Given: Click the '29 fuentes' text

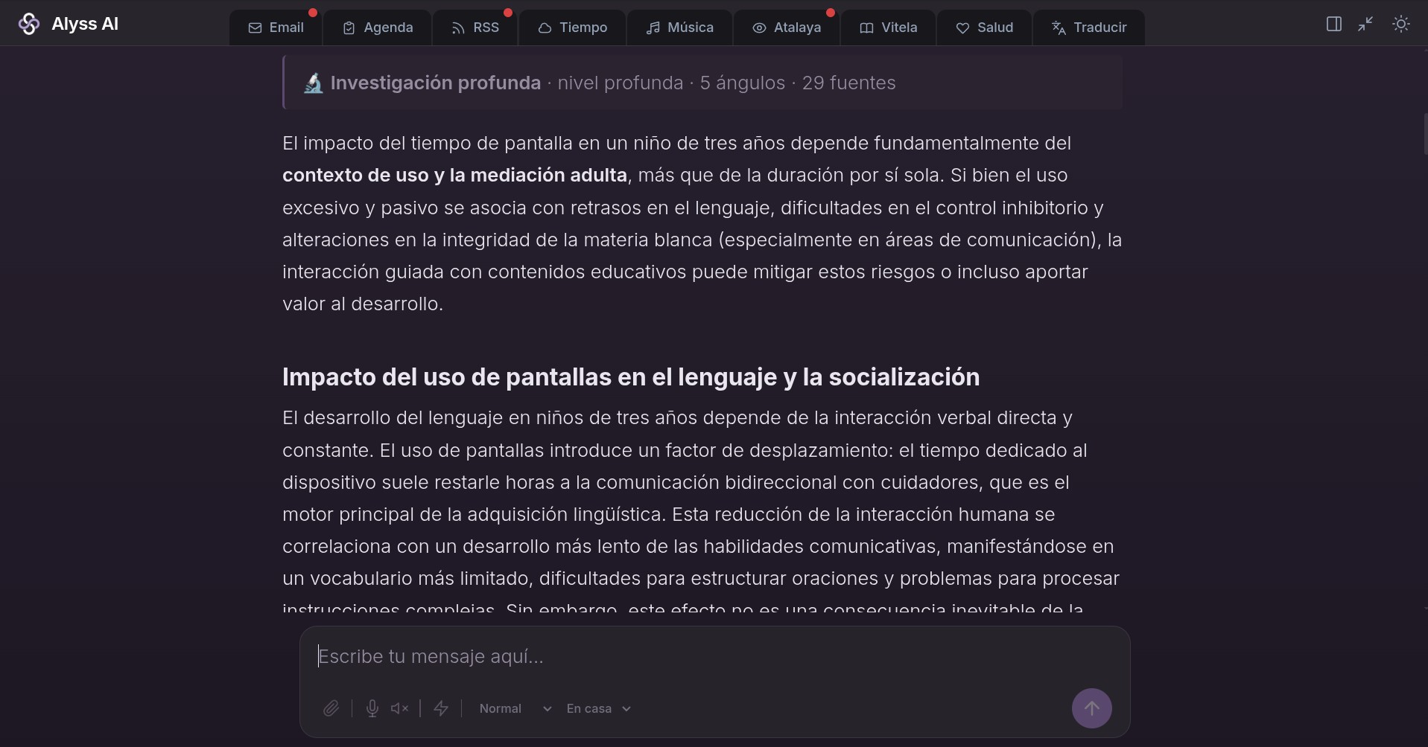Looking at the screenshot, I should pos(849,83).
